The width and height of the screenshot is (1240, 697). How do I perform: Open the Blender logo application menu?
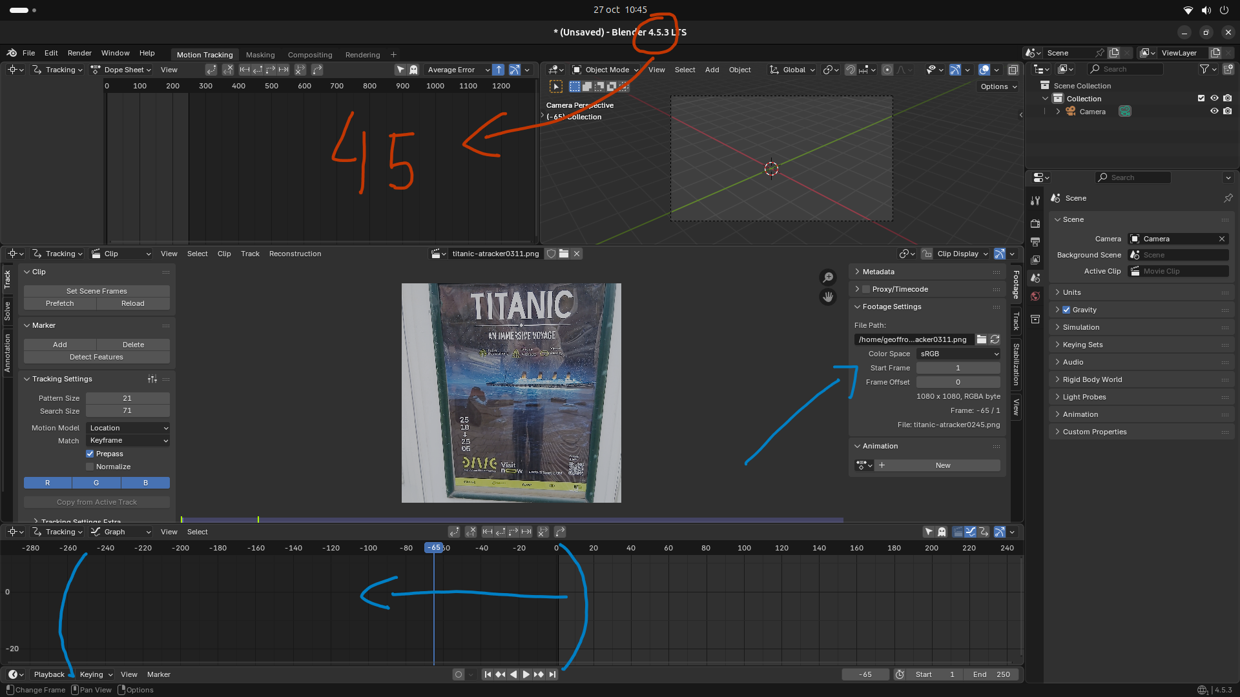point(12,53)
